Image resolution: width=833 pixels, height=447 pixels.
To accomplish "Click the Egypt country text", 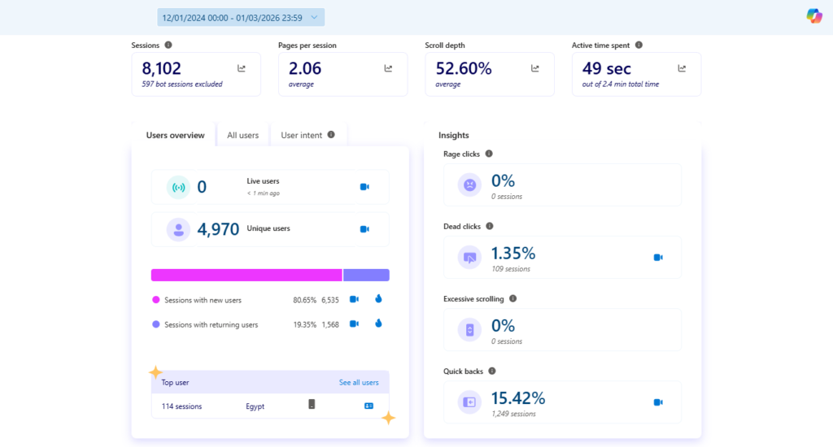I will 255,406.
